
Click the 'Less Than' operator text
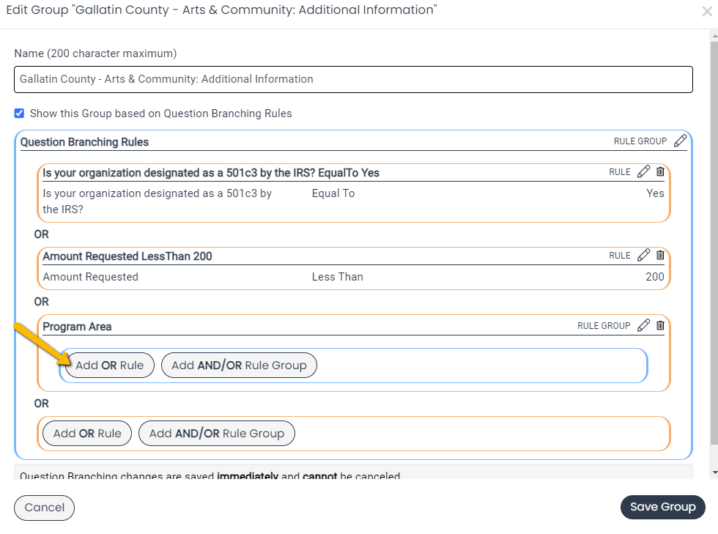click(x=338, y=277)
